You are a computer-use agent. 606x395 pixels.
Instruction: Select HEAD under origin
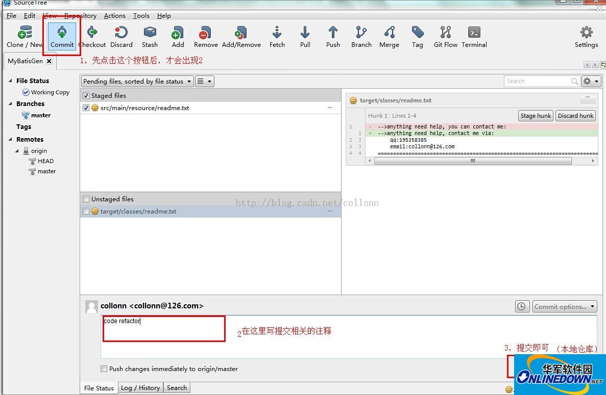pos(41,161)
